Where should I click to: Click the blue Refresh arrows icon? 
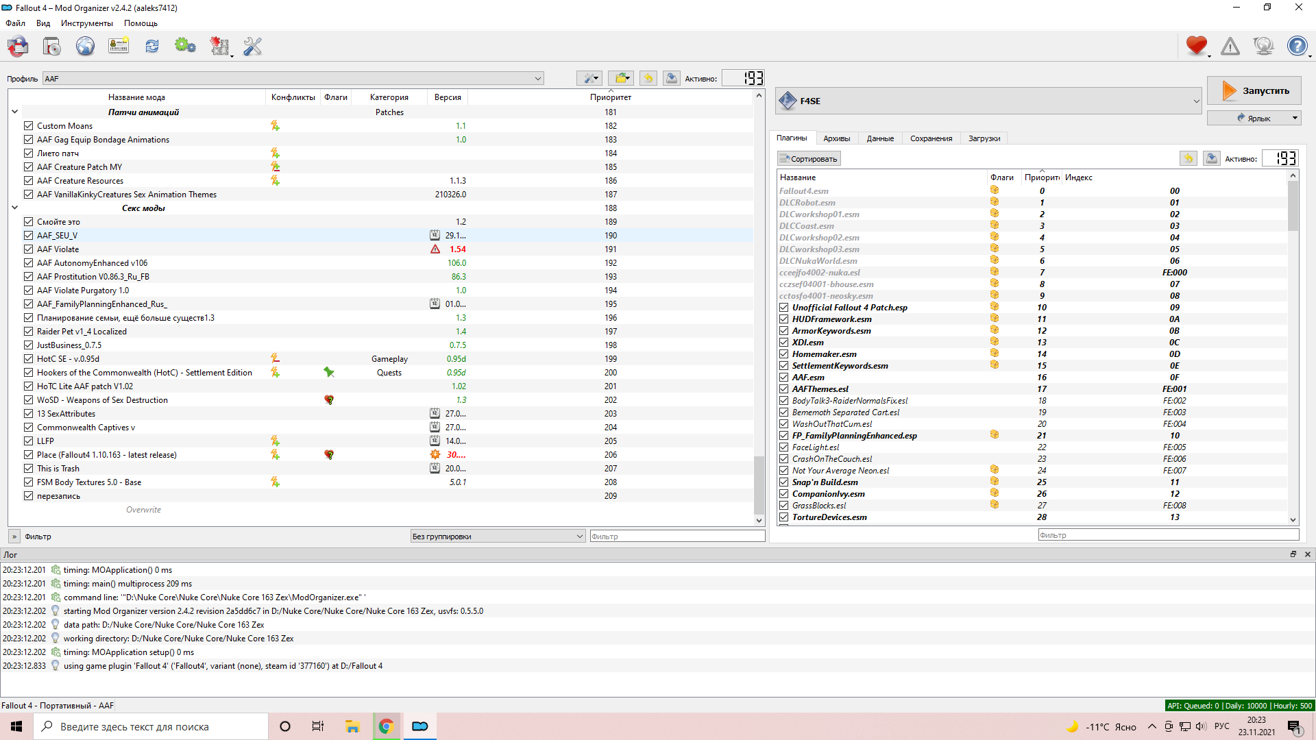[152, 47]
